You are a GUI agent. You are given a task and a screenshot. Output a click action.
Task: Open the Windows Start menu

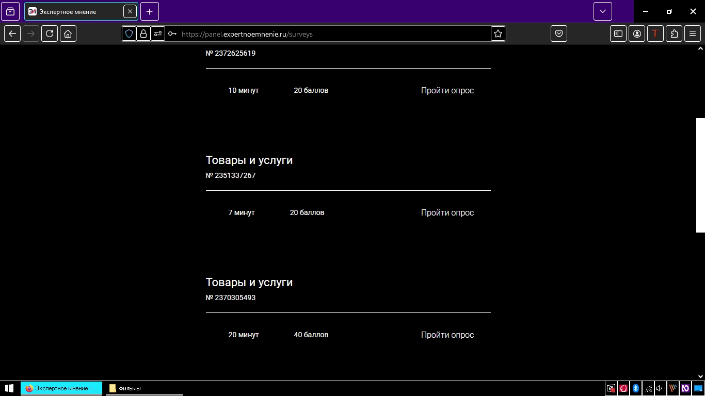9,388
